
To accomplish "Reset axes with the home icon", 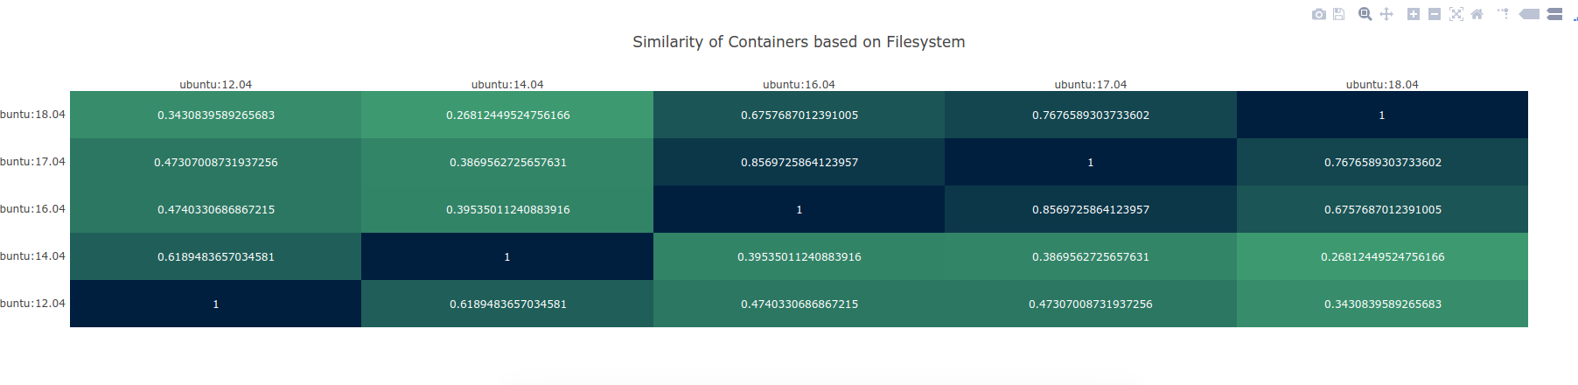I will (x=1477, y=14).
